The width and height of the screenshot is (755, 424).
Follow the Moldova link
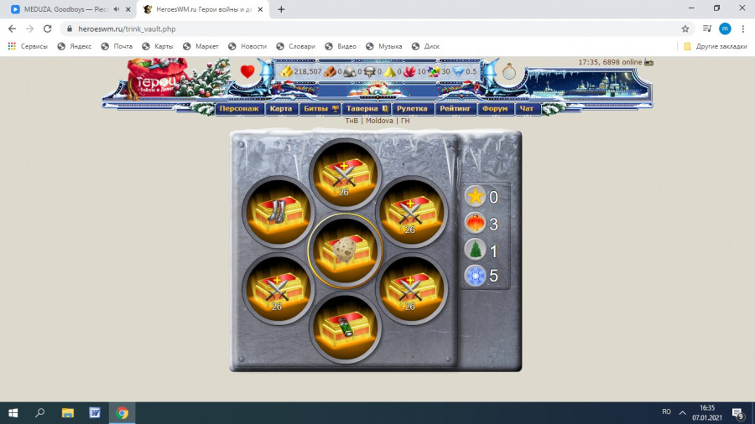pyautogui.click(x=379, y=121)
